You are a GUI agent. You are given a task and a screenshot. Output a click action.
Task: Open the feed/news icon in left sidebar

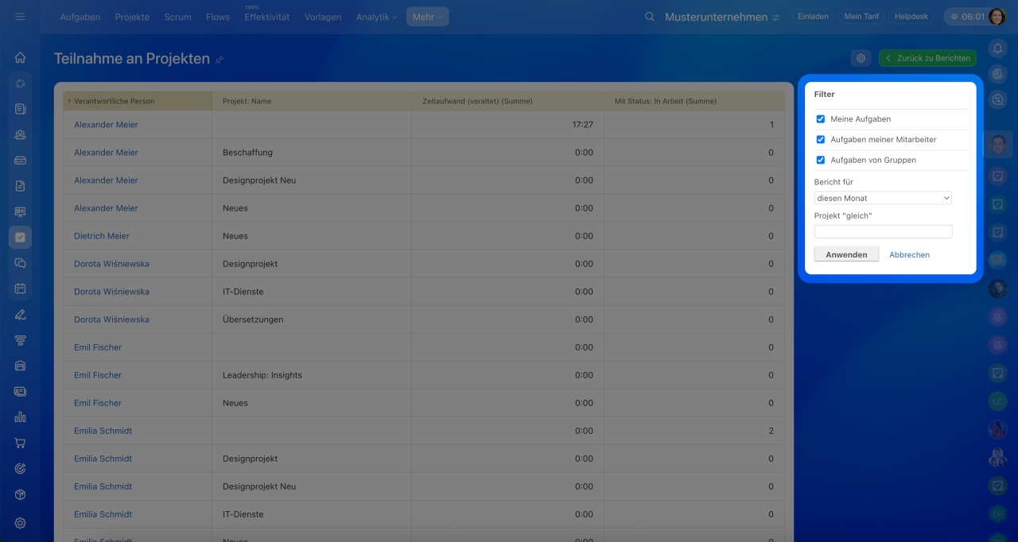(x=20, y=109)
